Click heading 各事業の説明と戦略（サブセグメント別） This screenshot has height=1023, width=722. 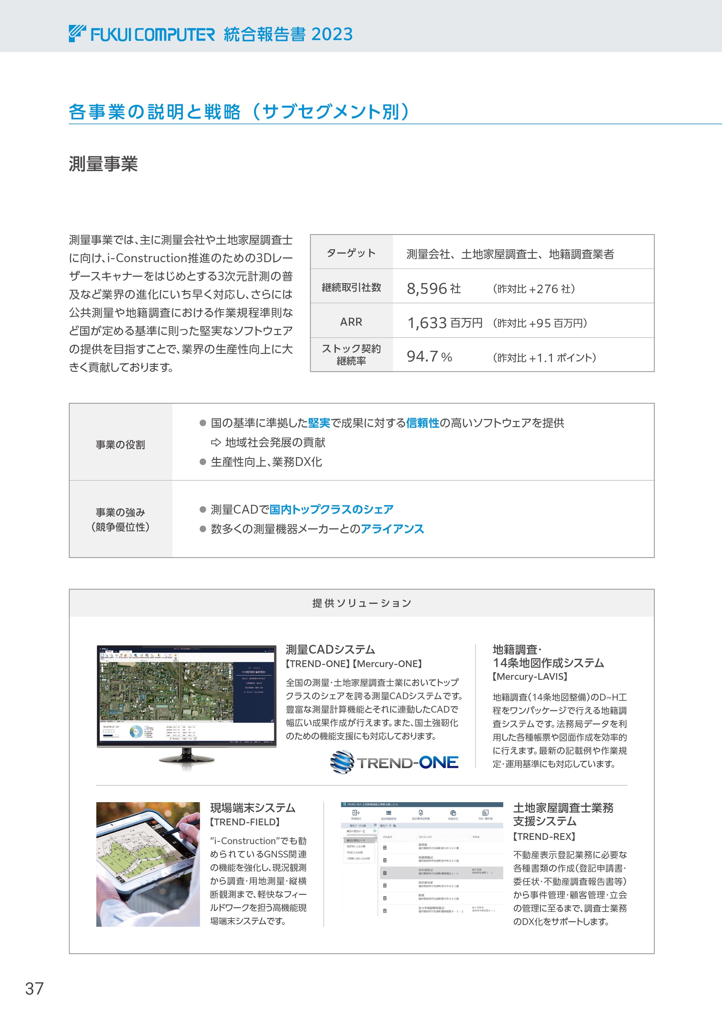(239, 111)
